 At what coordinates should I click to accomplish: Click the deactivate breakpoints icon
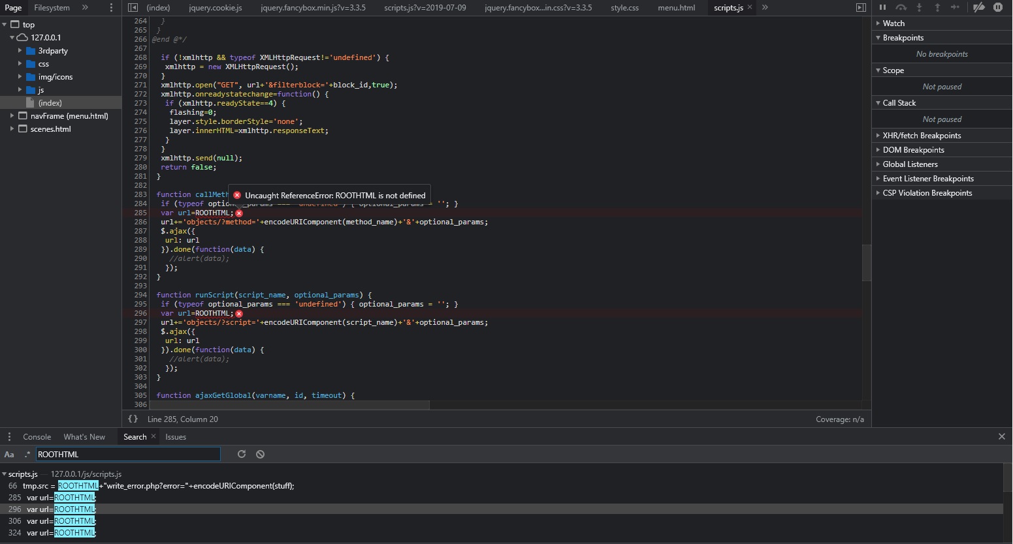click(x=978, y=7)
